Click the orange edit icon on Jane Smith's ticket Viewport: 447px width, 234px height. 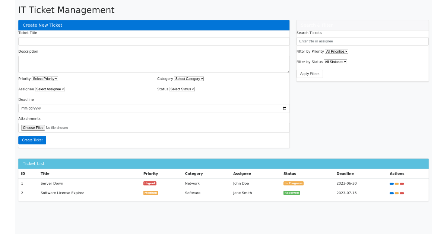coord(397,193)
